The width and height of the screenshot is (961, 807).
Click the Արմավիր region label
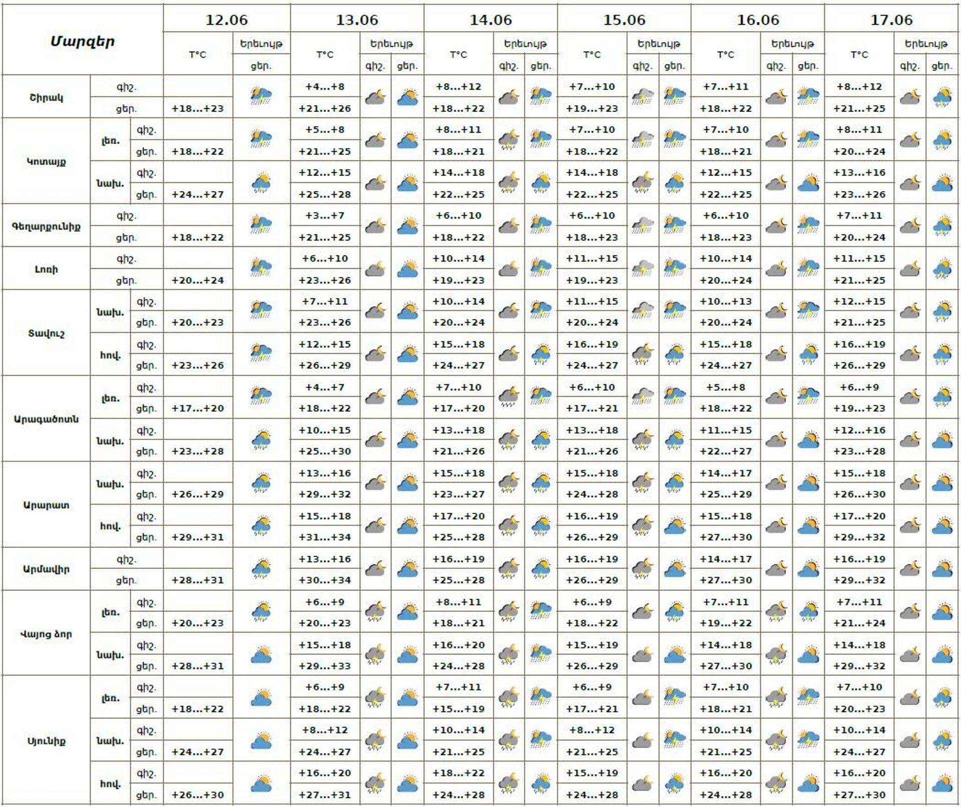tap(47, 569)
